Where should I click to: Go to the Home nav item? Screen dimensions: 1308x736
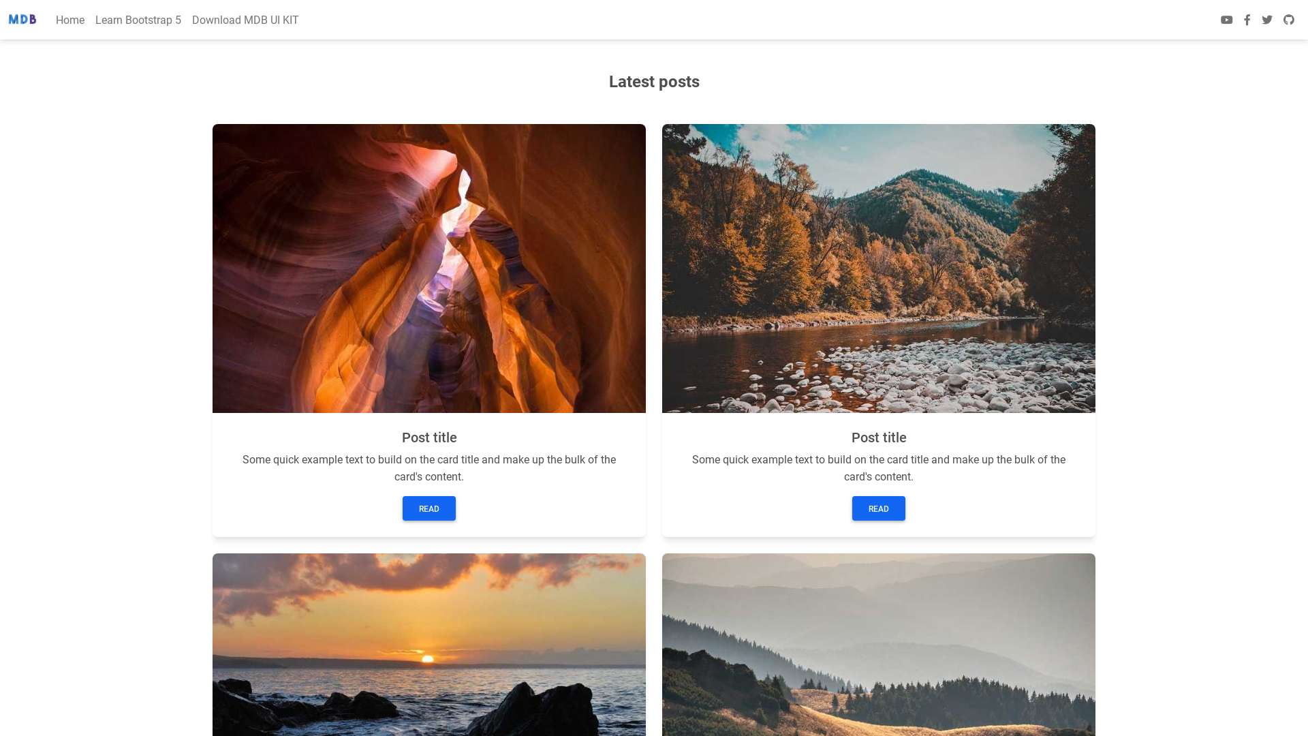70,20
